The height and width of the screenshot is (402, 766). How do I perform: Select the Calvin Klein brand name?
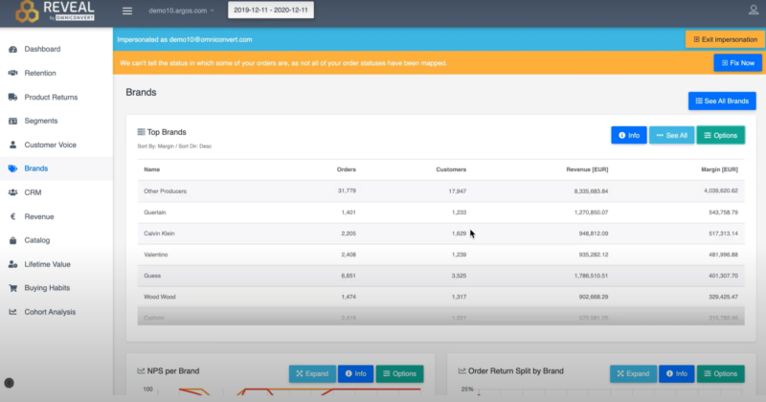coord(159,234)
